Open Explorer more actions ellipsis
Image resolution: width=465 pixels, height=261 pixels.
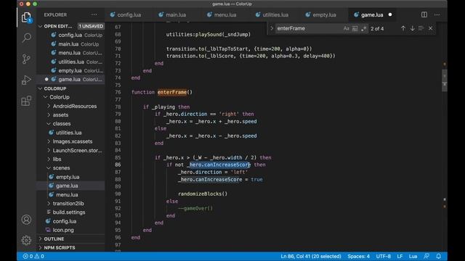tap(94, 14)
